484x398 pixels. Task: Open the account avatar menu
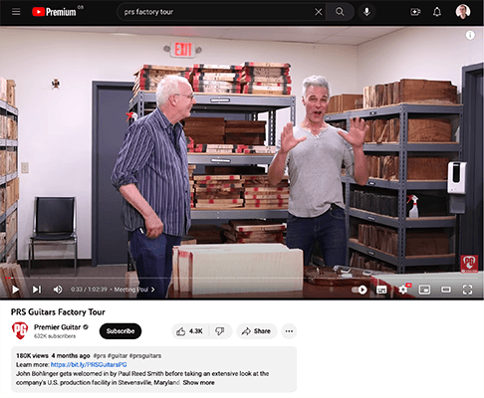pyautogui.click(x=463, y=12)
